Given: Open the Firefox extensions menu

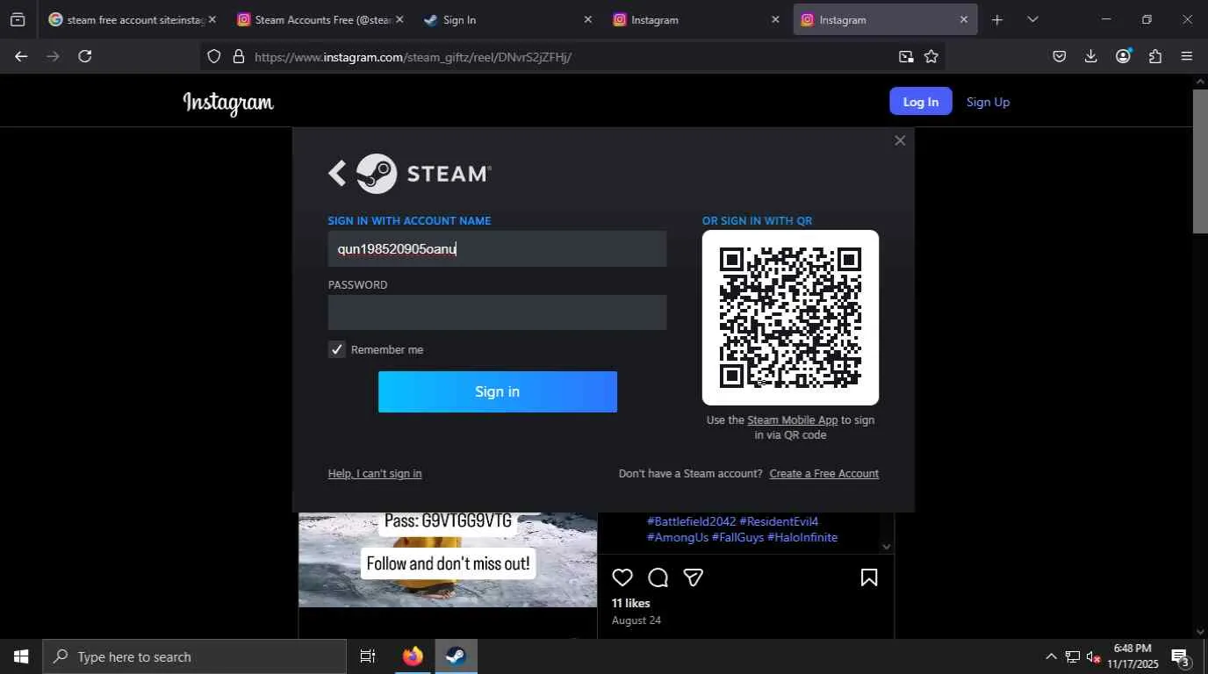Looking at the screenshot, I should coord(1155,56).
